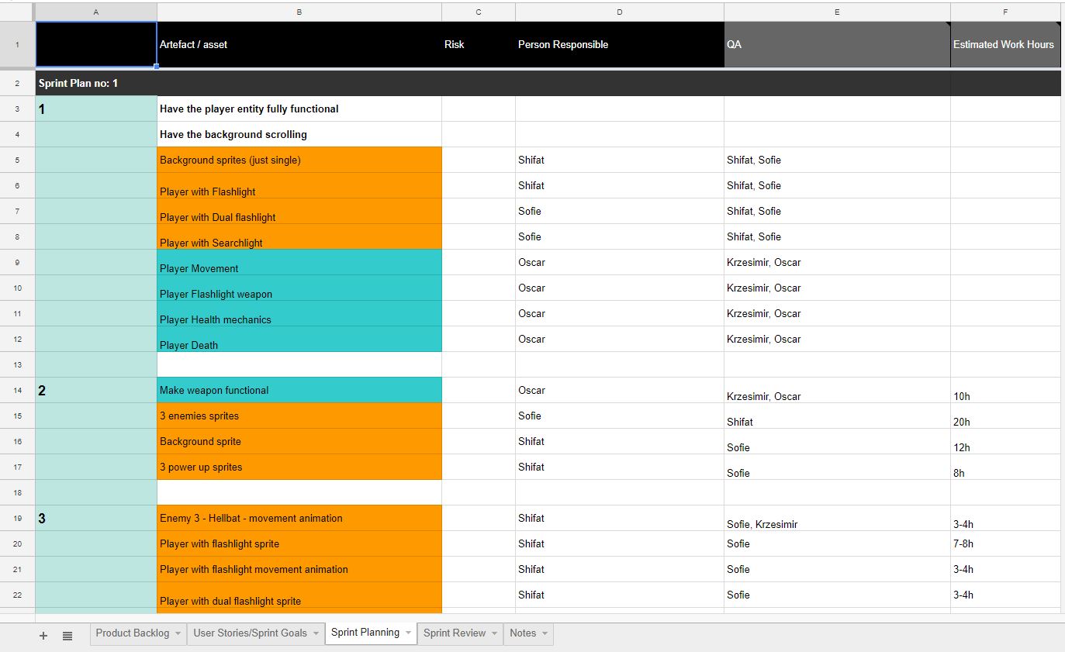Switch to the Notes sheet tab
The image size is (1065, 652).
coord(522,633)
